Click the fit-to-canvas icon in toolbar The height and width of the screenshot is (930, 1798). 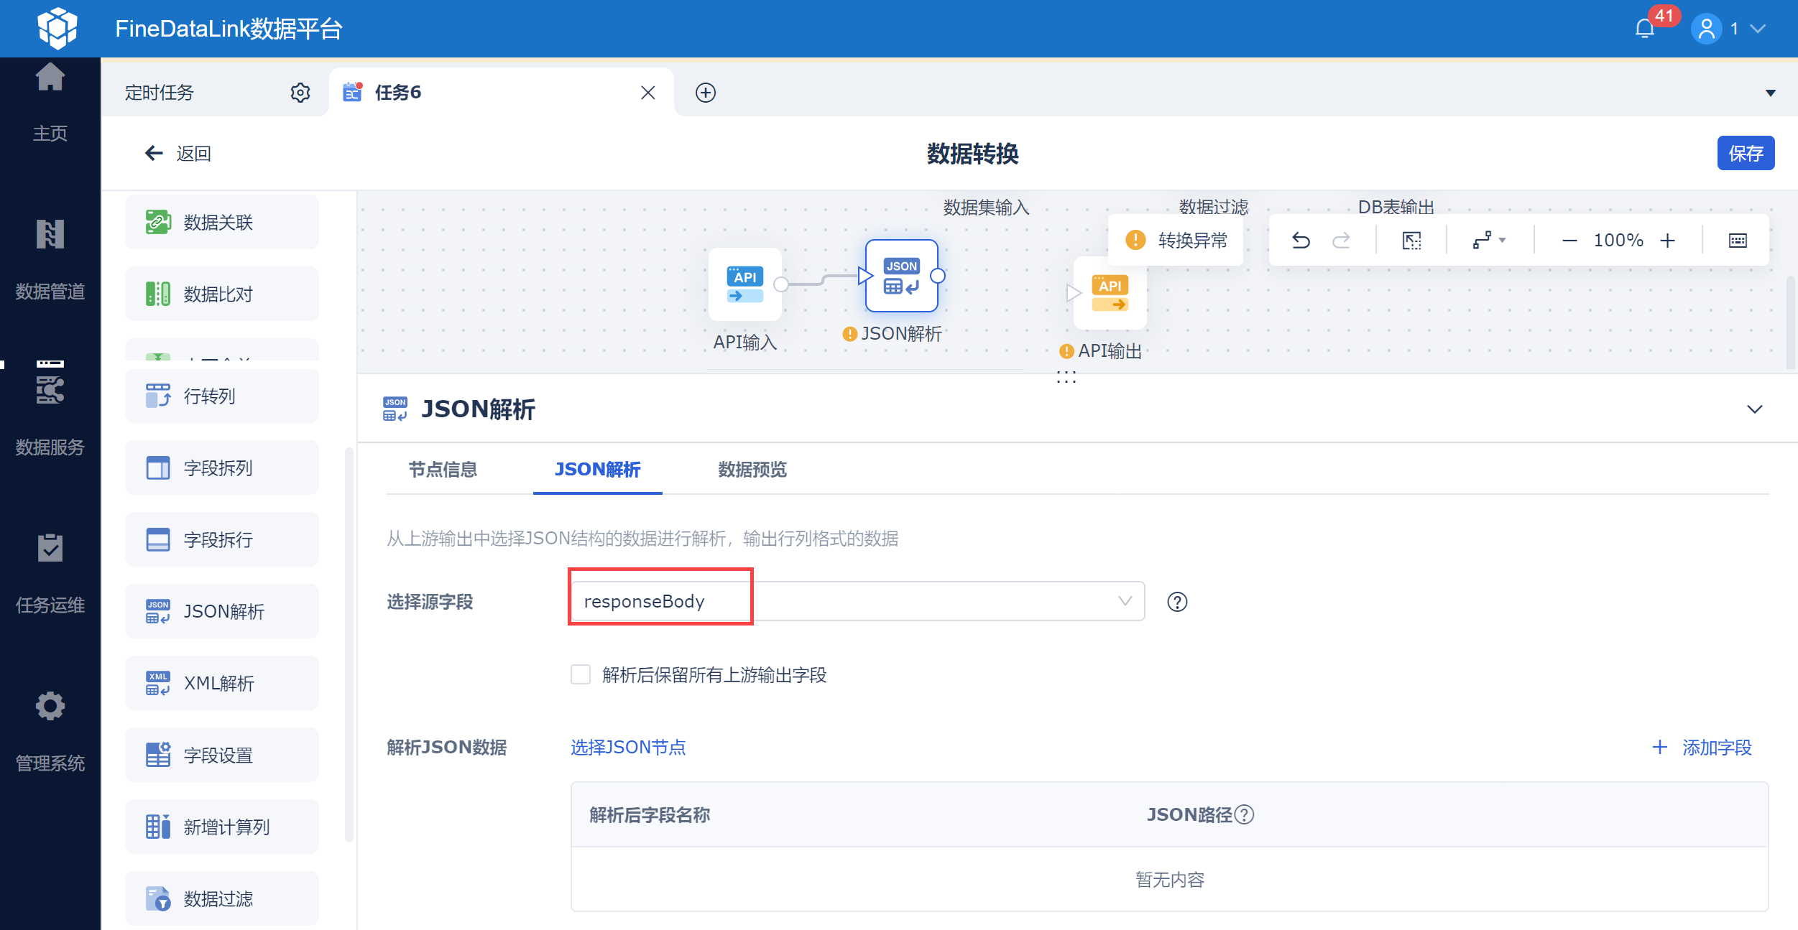point(1411,241)
